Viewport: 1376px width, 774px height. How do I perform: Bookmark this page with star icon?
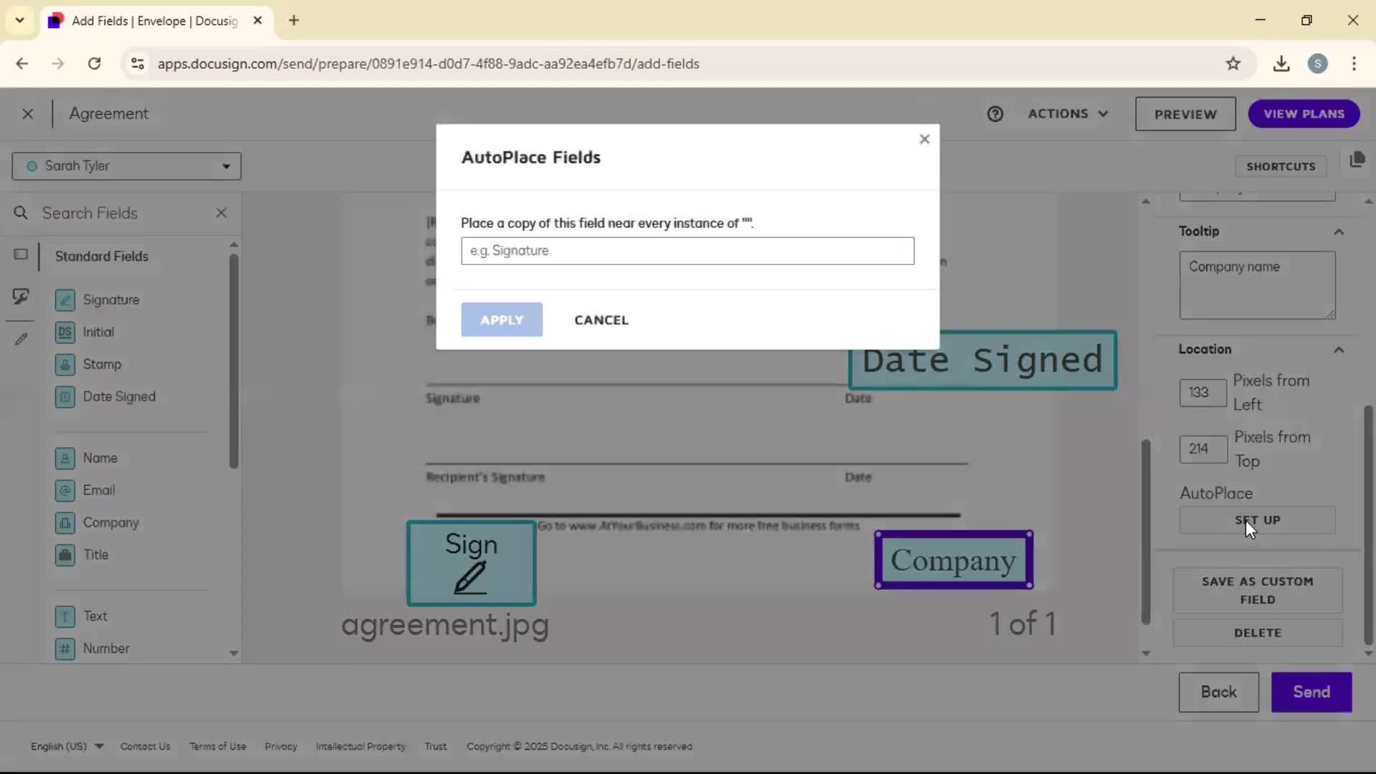[x=1233, y=64]
